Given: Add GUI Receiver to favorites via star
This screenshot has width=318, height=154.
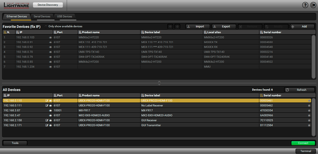Looking at the screenshot, I should coord(309,120).
